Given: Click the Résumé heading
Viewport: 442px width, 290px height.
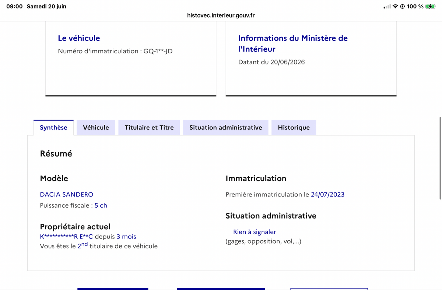Looking at the screenshot, I should 56,154.
